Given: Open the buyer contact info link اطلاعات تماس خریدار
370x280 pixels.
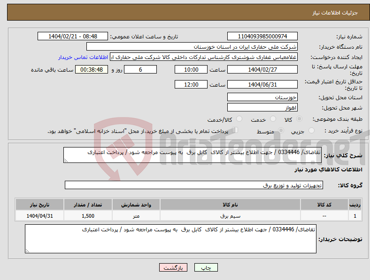Looking at the screenshot, I should [x=83, y=57].
